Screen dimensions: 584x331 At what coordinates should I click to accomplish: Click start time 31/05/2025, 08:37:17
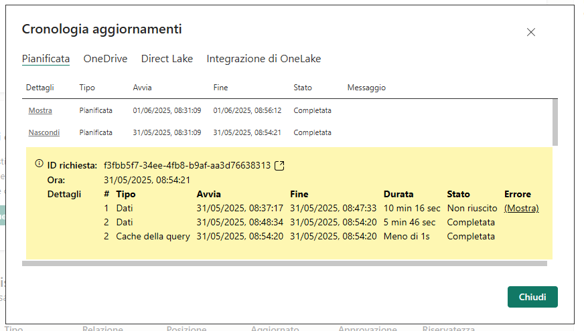pos(240,208)
